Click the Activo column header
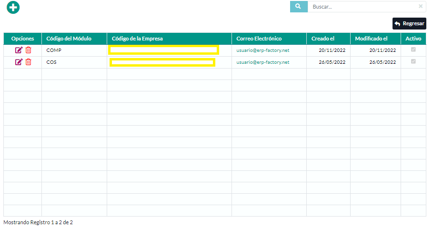Image resolution: width=433 pixels, height=228 pixels. click(x=413, y=39)
